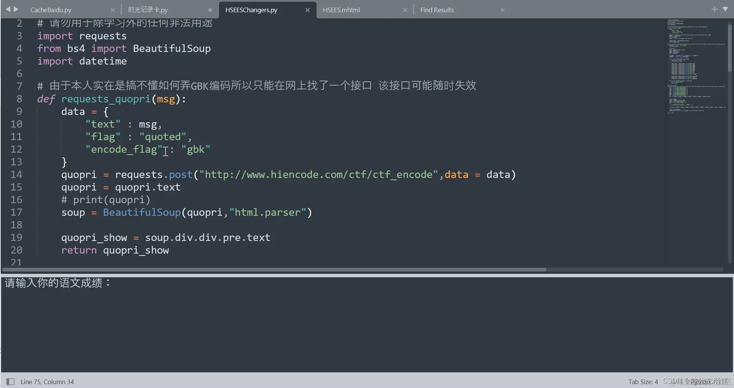The height and width of the screenshot is (388, 734).
Task: Click the "encode_flag" key
Action: click(124, 149)
